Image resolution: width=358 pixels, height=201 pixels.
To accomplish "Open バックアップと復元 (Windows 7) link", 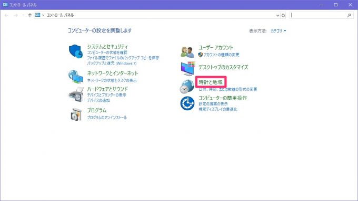I will pos(112,64).
